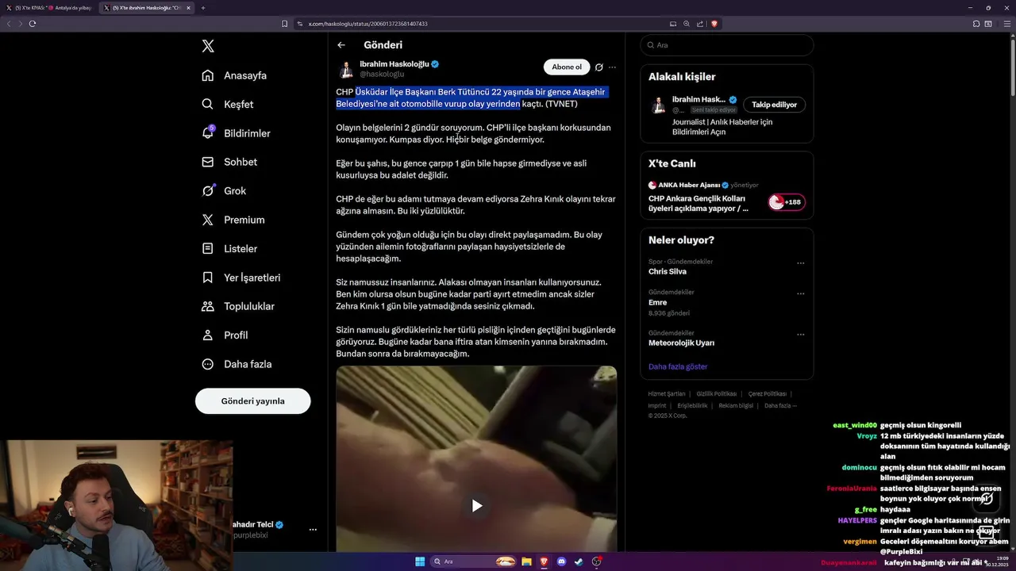
Task: Open Yer İşaretleri bookmarks
Action: click(241, 278)
